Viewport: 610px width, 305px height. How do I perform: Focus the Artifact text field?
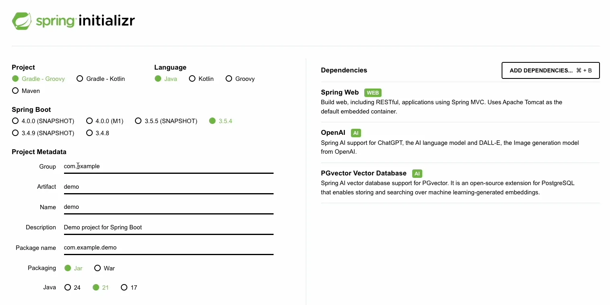click(x=168, y=187)
